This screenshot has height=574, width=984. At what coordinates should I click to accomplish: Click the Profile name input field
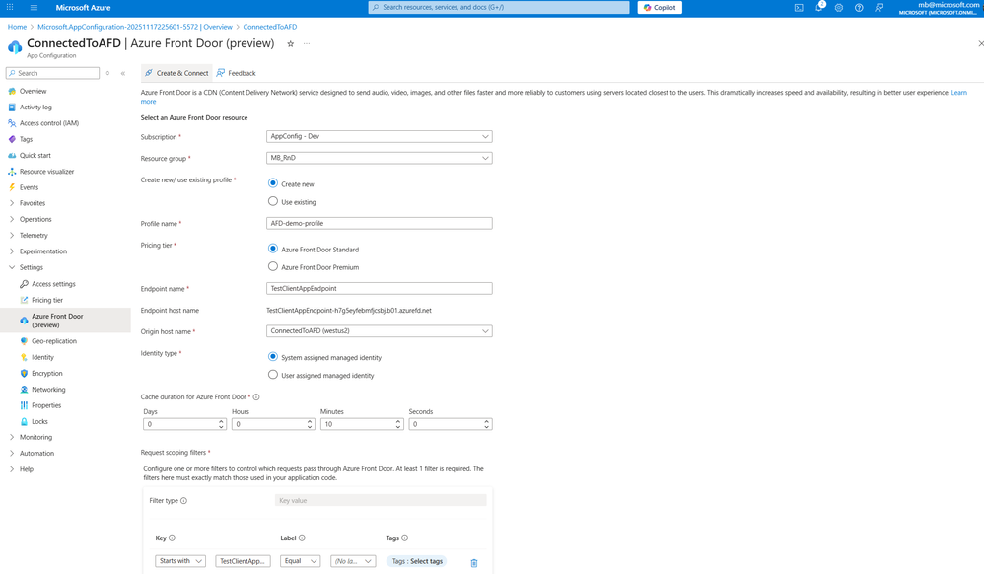(379, 223)
